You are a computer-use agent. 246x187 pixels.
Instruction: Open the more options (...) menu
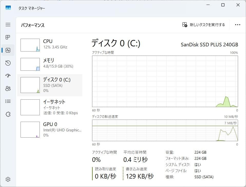pyautogui.click(x=237, y=24)
